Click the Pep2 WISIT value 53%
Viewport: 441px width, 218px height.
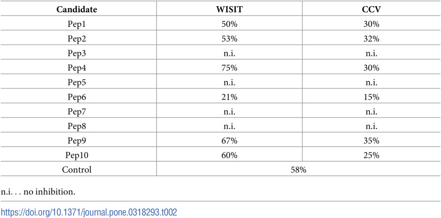point(229,39)
